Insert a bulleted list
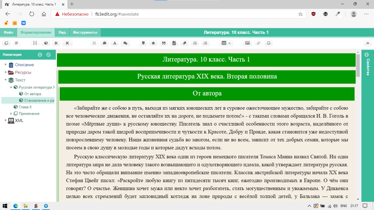 (195, 43)
